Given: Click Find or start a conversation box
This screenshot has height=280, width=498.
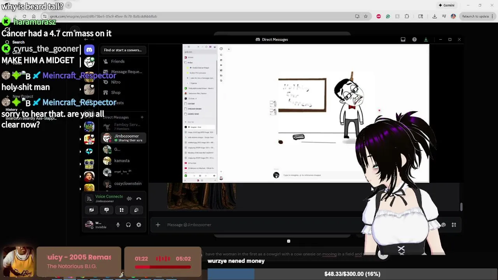Looking at the screenshot, I should coord(123,50).
